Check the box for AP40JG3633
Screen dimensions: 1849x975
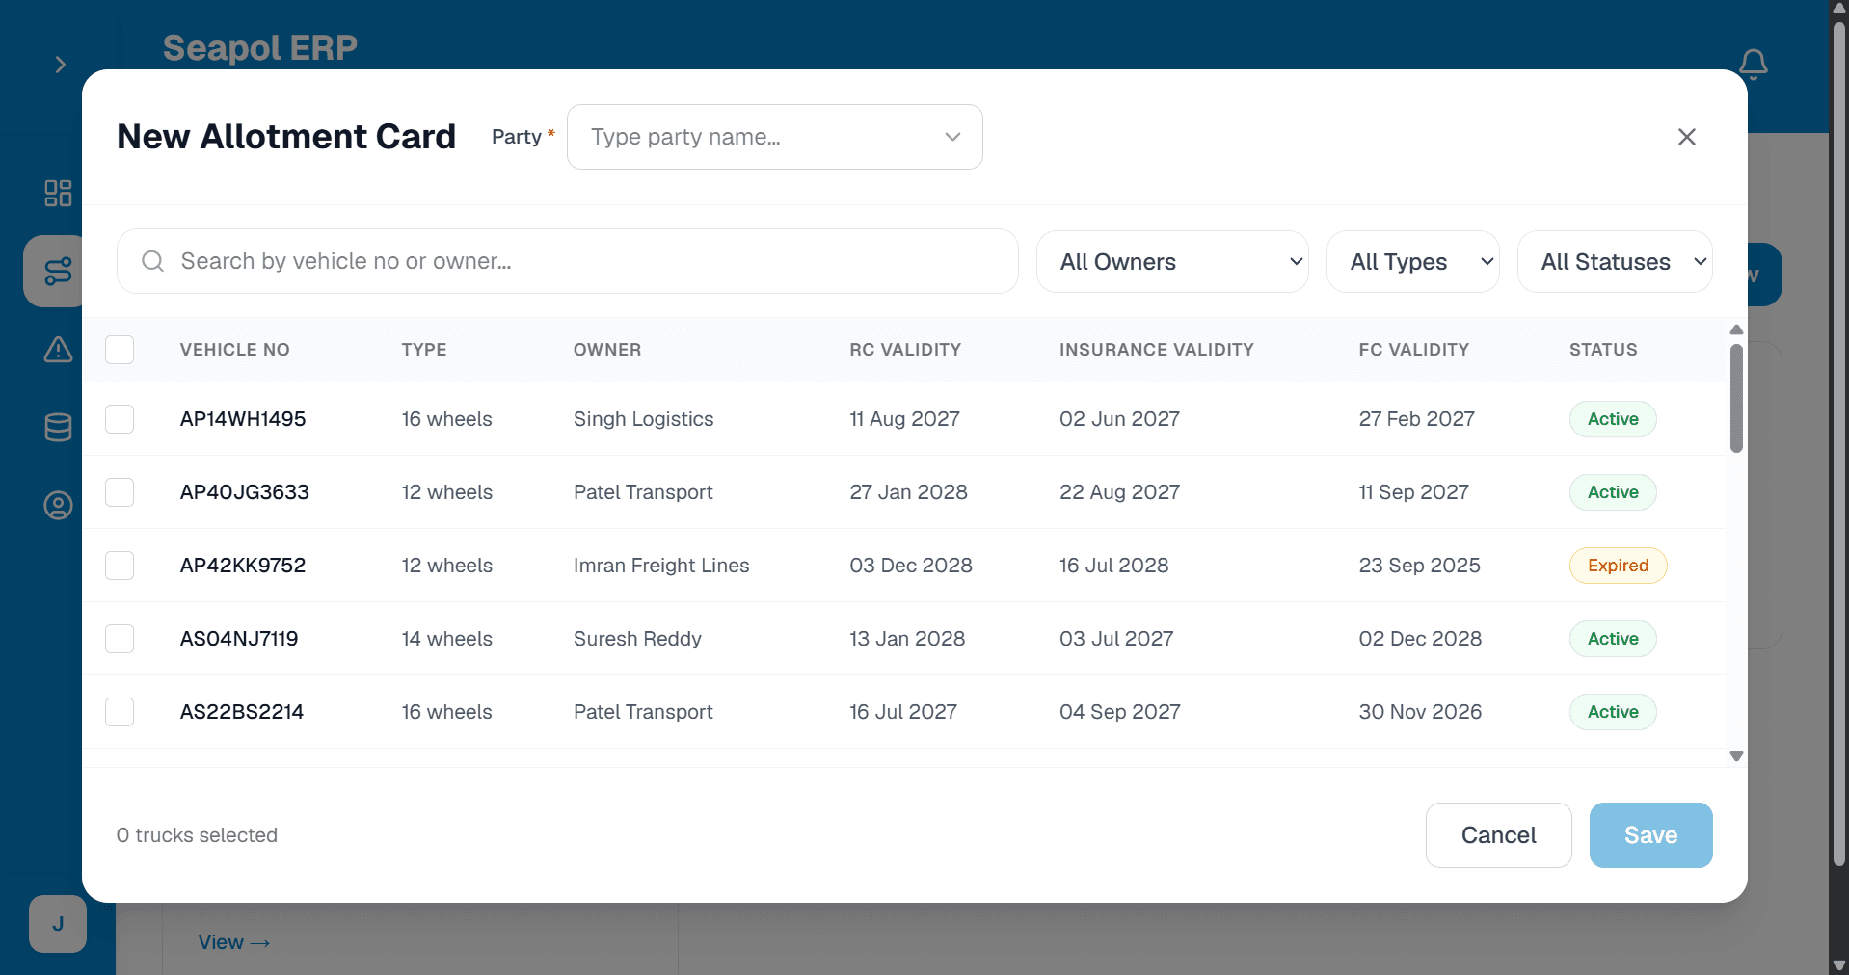coord(120,492)
